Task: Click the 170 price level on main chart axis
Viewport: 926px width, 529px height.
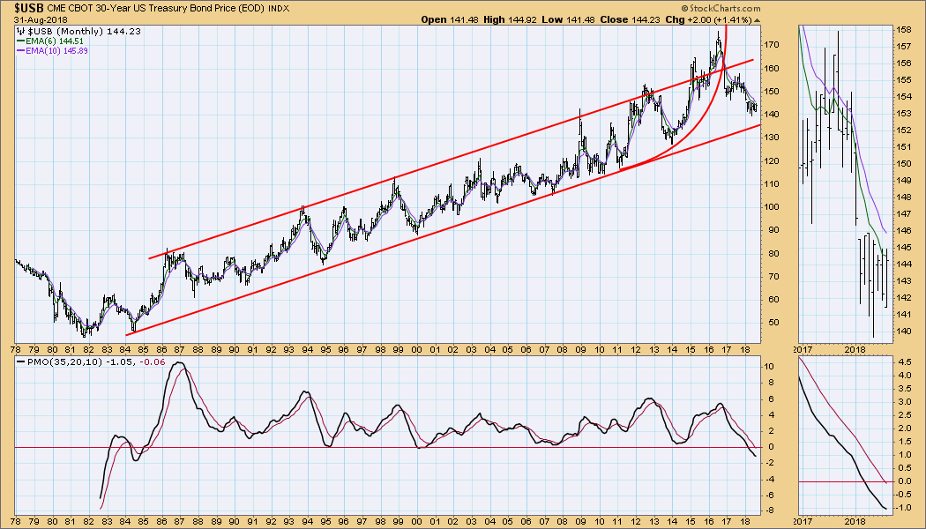Action: tap(772, 45)
